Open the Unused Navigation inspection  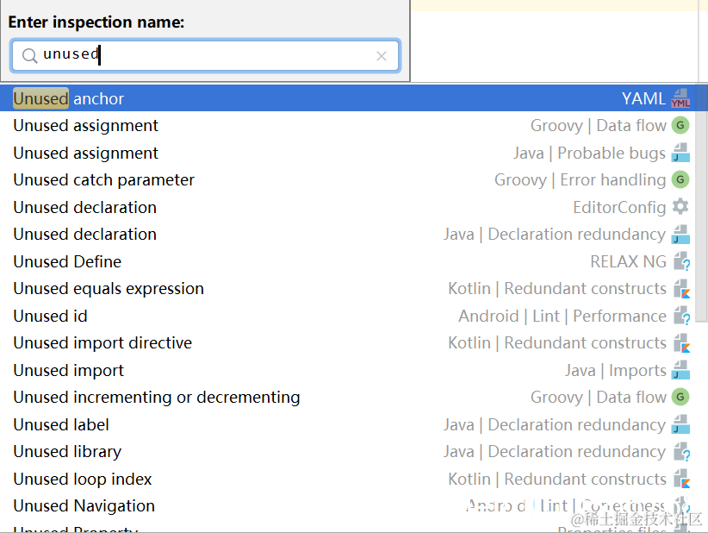click(x=84, y=506)
